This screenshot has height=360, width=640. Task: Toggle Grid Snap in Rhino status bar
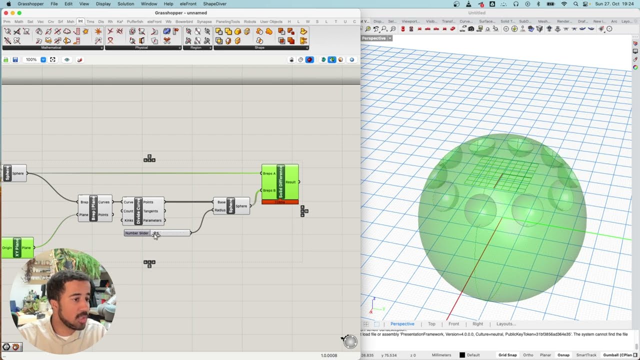[x=507, y=355]
